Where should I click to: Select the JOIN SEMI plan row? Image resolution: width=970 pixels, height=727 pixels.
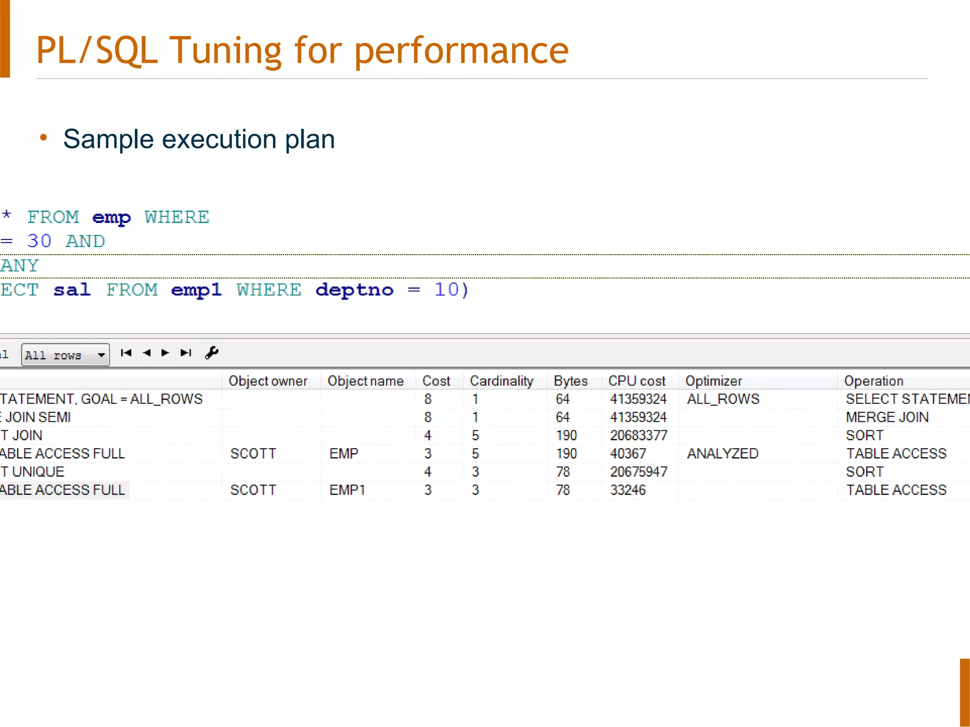pyautogui.click(x=485, y=417)
